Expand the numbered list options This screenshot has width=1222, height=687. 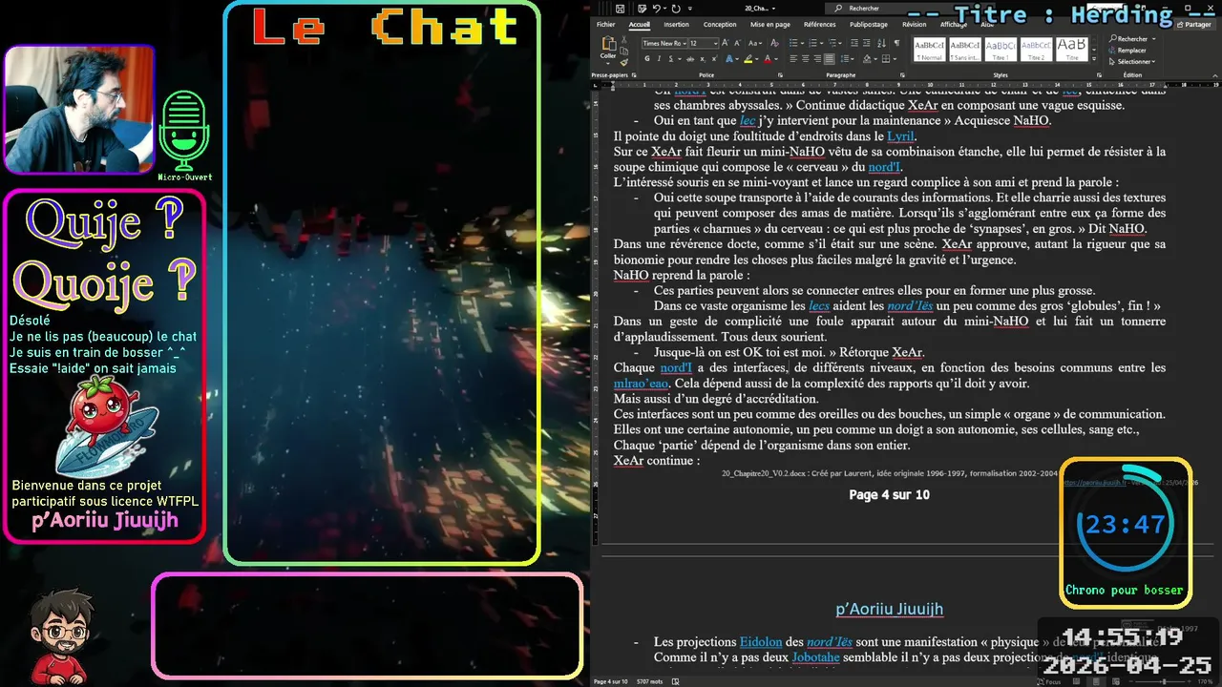pyautogui.click(x=821, y=43)
